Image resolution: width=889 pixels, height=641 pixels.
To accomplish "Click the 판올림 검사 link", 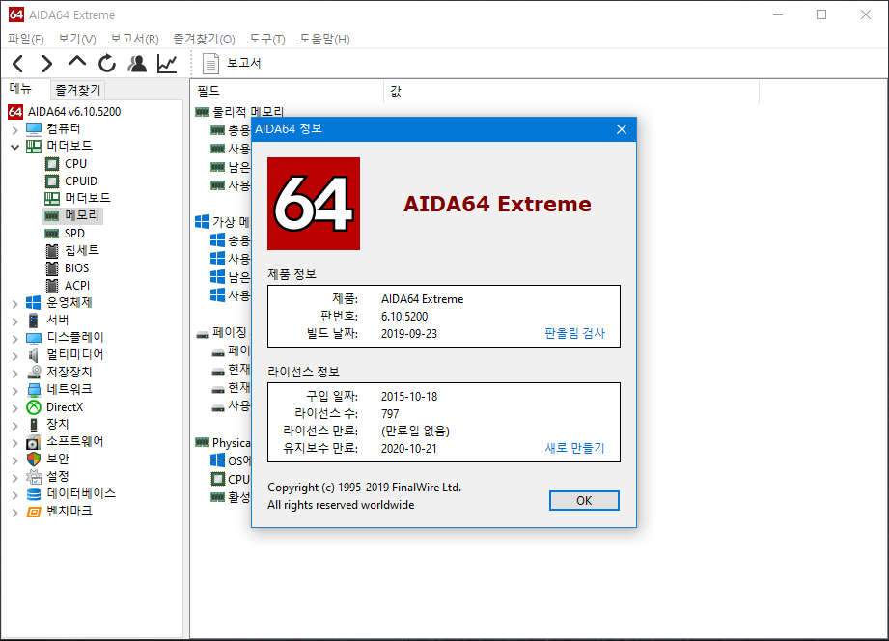I will click(575, 333).
